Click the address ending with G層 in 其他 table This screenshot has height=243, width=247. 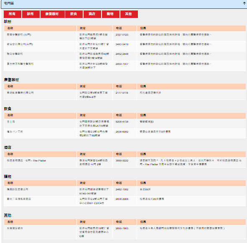[94, 232]
